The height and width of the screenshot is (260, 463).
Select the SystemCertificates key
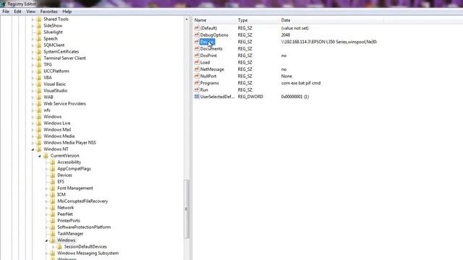click(61, 51)
